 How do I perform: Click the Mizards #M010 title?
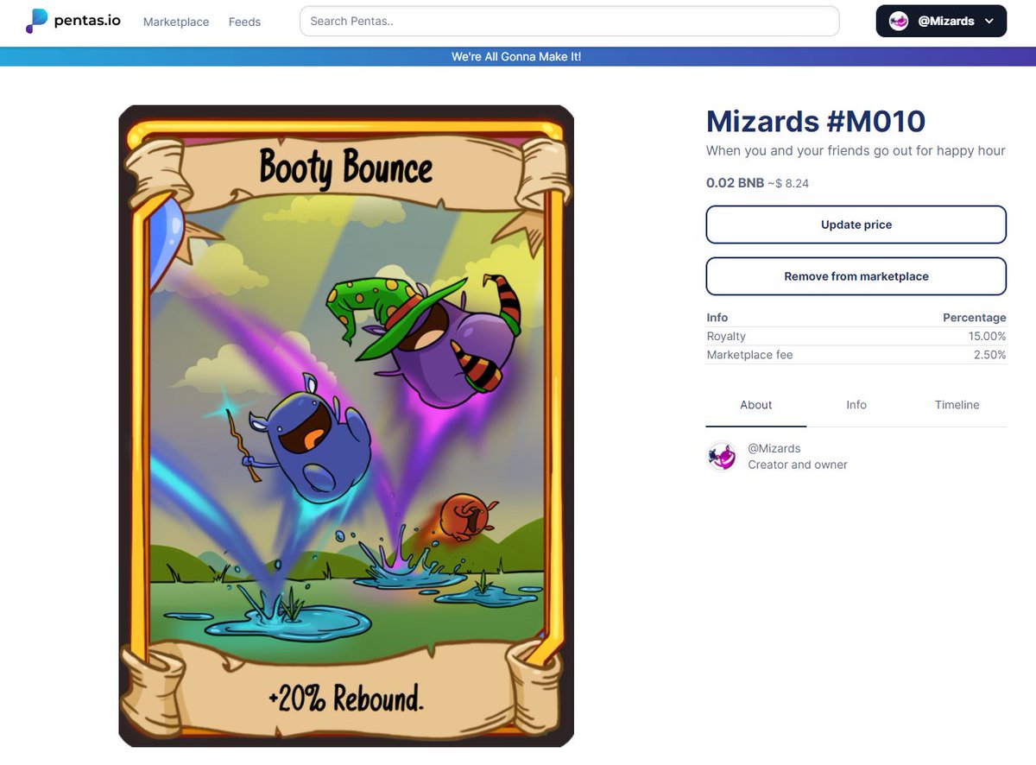pyautogui.click(x=816, y=121)
